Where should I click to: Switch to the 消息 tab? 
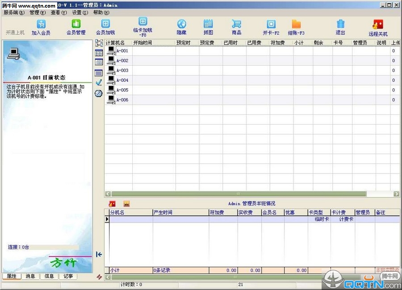pos(30,276)
